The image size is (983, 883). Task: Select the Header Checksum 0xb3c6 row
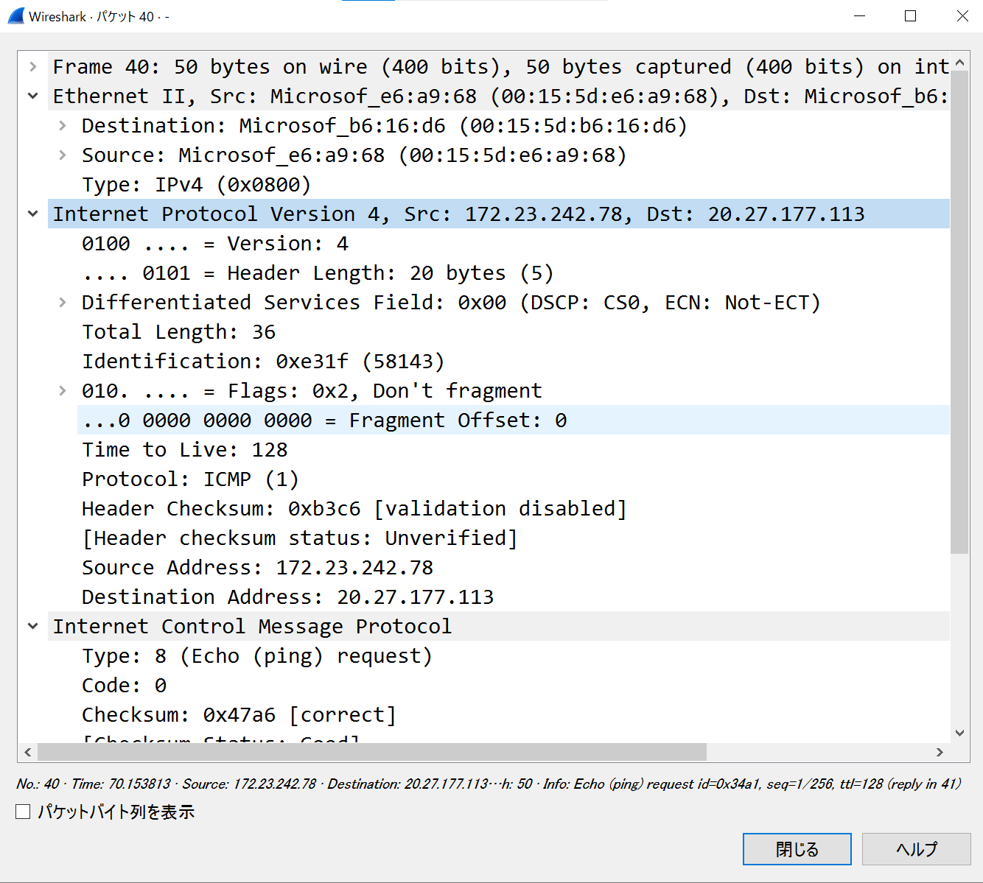pyautogui.click(x=354, y=509)
